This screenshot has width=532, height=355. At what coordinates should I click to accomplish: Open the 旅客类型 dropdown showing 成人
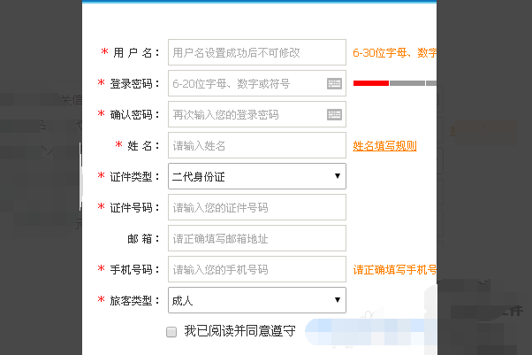click(x=256, y=301)
